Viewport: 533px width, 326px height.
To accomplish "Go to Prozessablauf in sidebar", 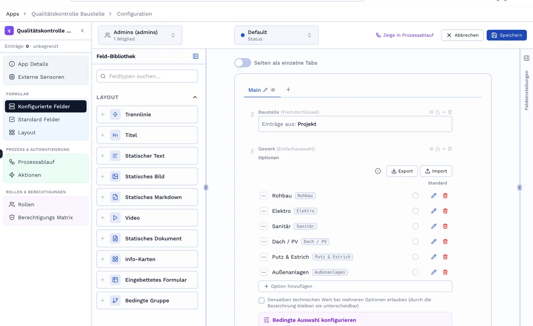I will 46,162.
